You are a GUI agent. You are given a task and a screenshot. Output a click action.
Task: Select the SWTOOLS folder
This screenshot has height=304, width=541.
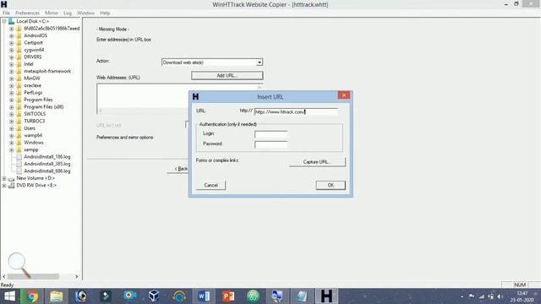(35, 114)
